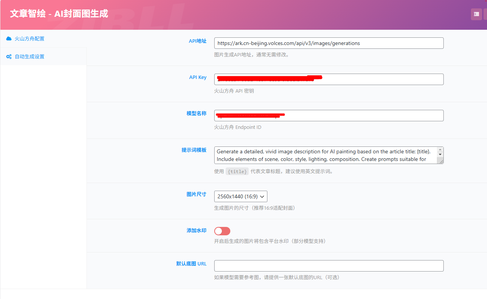Enable the 添加水印 watermark toggle

click(x=222, y=231)
